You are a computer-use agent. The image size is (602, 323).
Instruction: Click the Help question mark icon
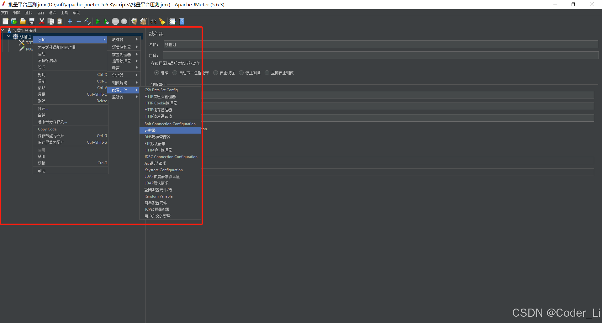click(182, 21)
